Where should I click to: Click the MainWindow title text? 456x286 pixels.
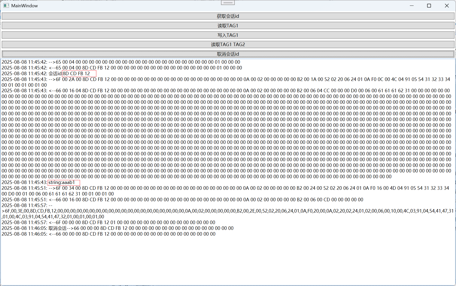click(25, 6)
